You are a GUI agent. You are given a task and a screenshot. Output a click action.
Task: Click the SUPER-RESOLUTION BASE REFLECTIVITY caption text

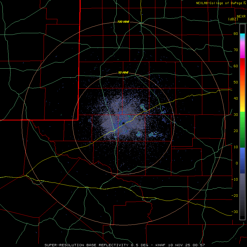86,245
